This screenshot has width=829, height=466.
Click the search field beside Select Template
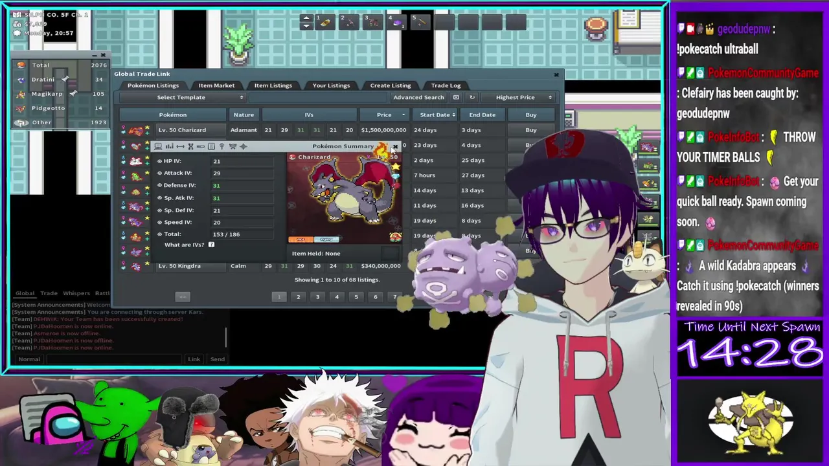(318, 97)
